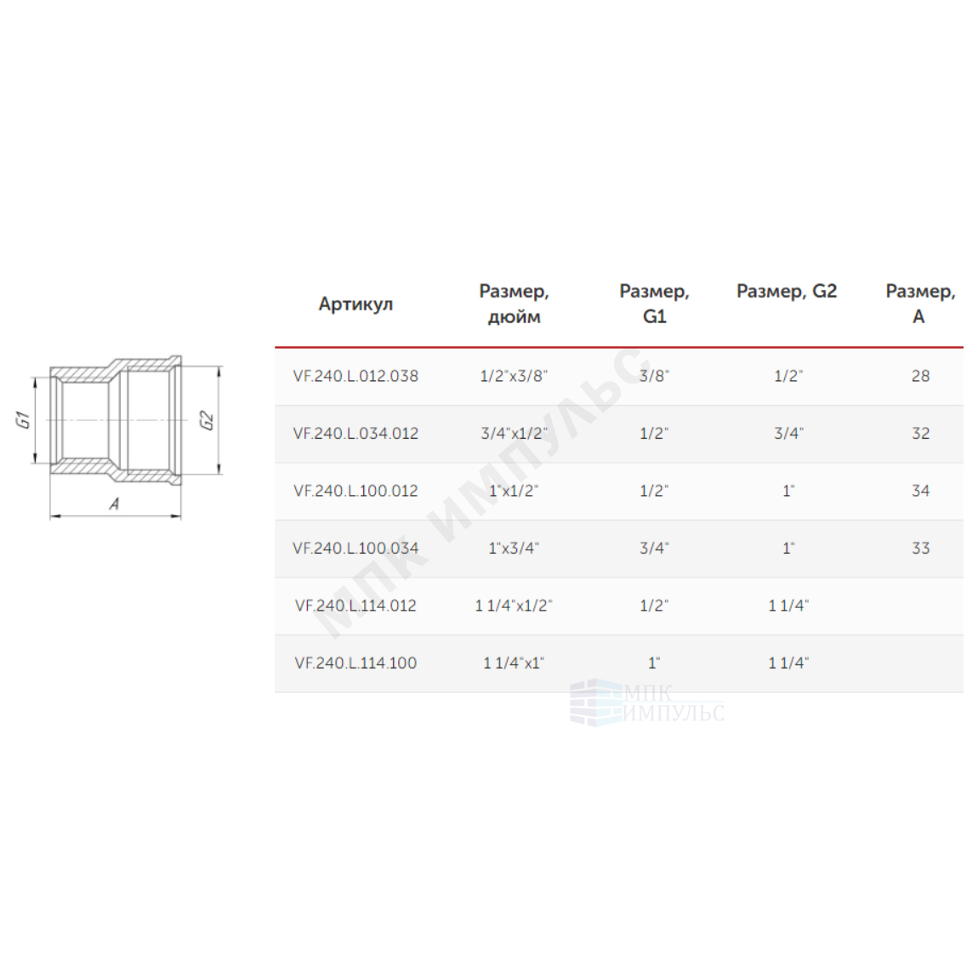The width and height of the screenshot is (978, 978).
Task: Select the Размер, дюйм column header
Action: pos(514,304)
